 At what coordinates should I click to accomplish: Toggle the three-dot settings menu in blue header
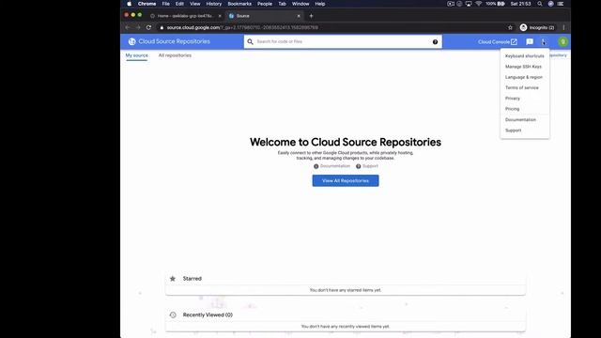point(544,41)
